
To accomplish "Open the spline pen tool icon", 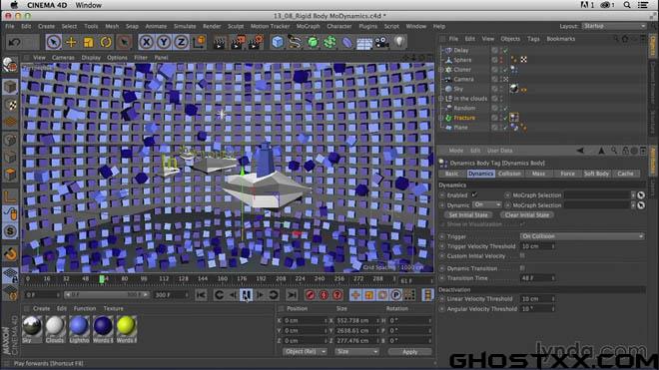I will (295, 42).
